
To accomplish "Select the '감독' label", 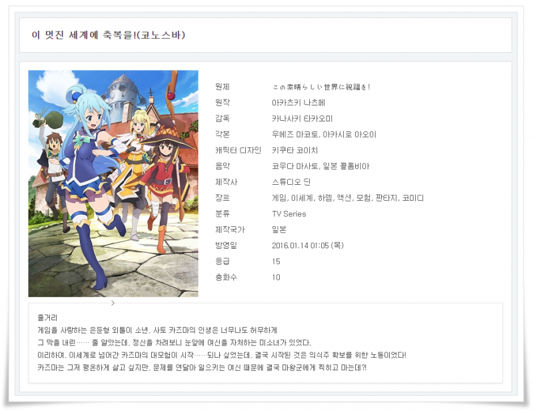I will [223, 119].
